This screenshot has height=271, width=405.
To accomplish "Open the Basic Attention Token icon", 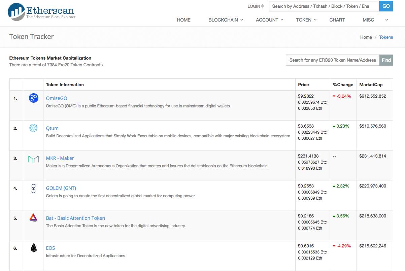I will (x=33, y=217).
